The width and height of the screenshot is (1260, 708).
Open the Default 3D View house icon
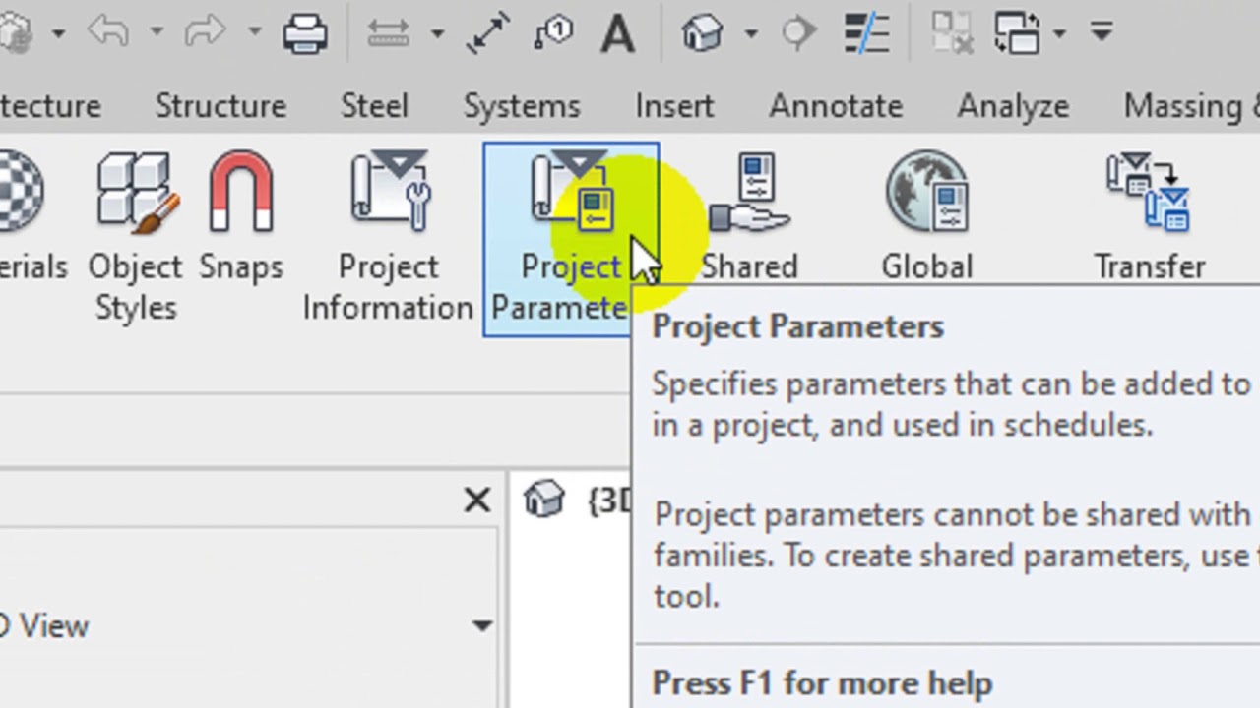point(703,33)
